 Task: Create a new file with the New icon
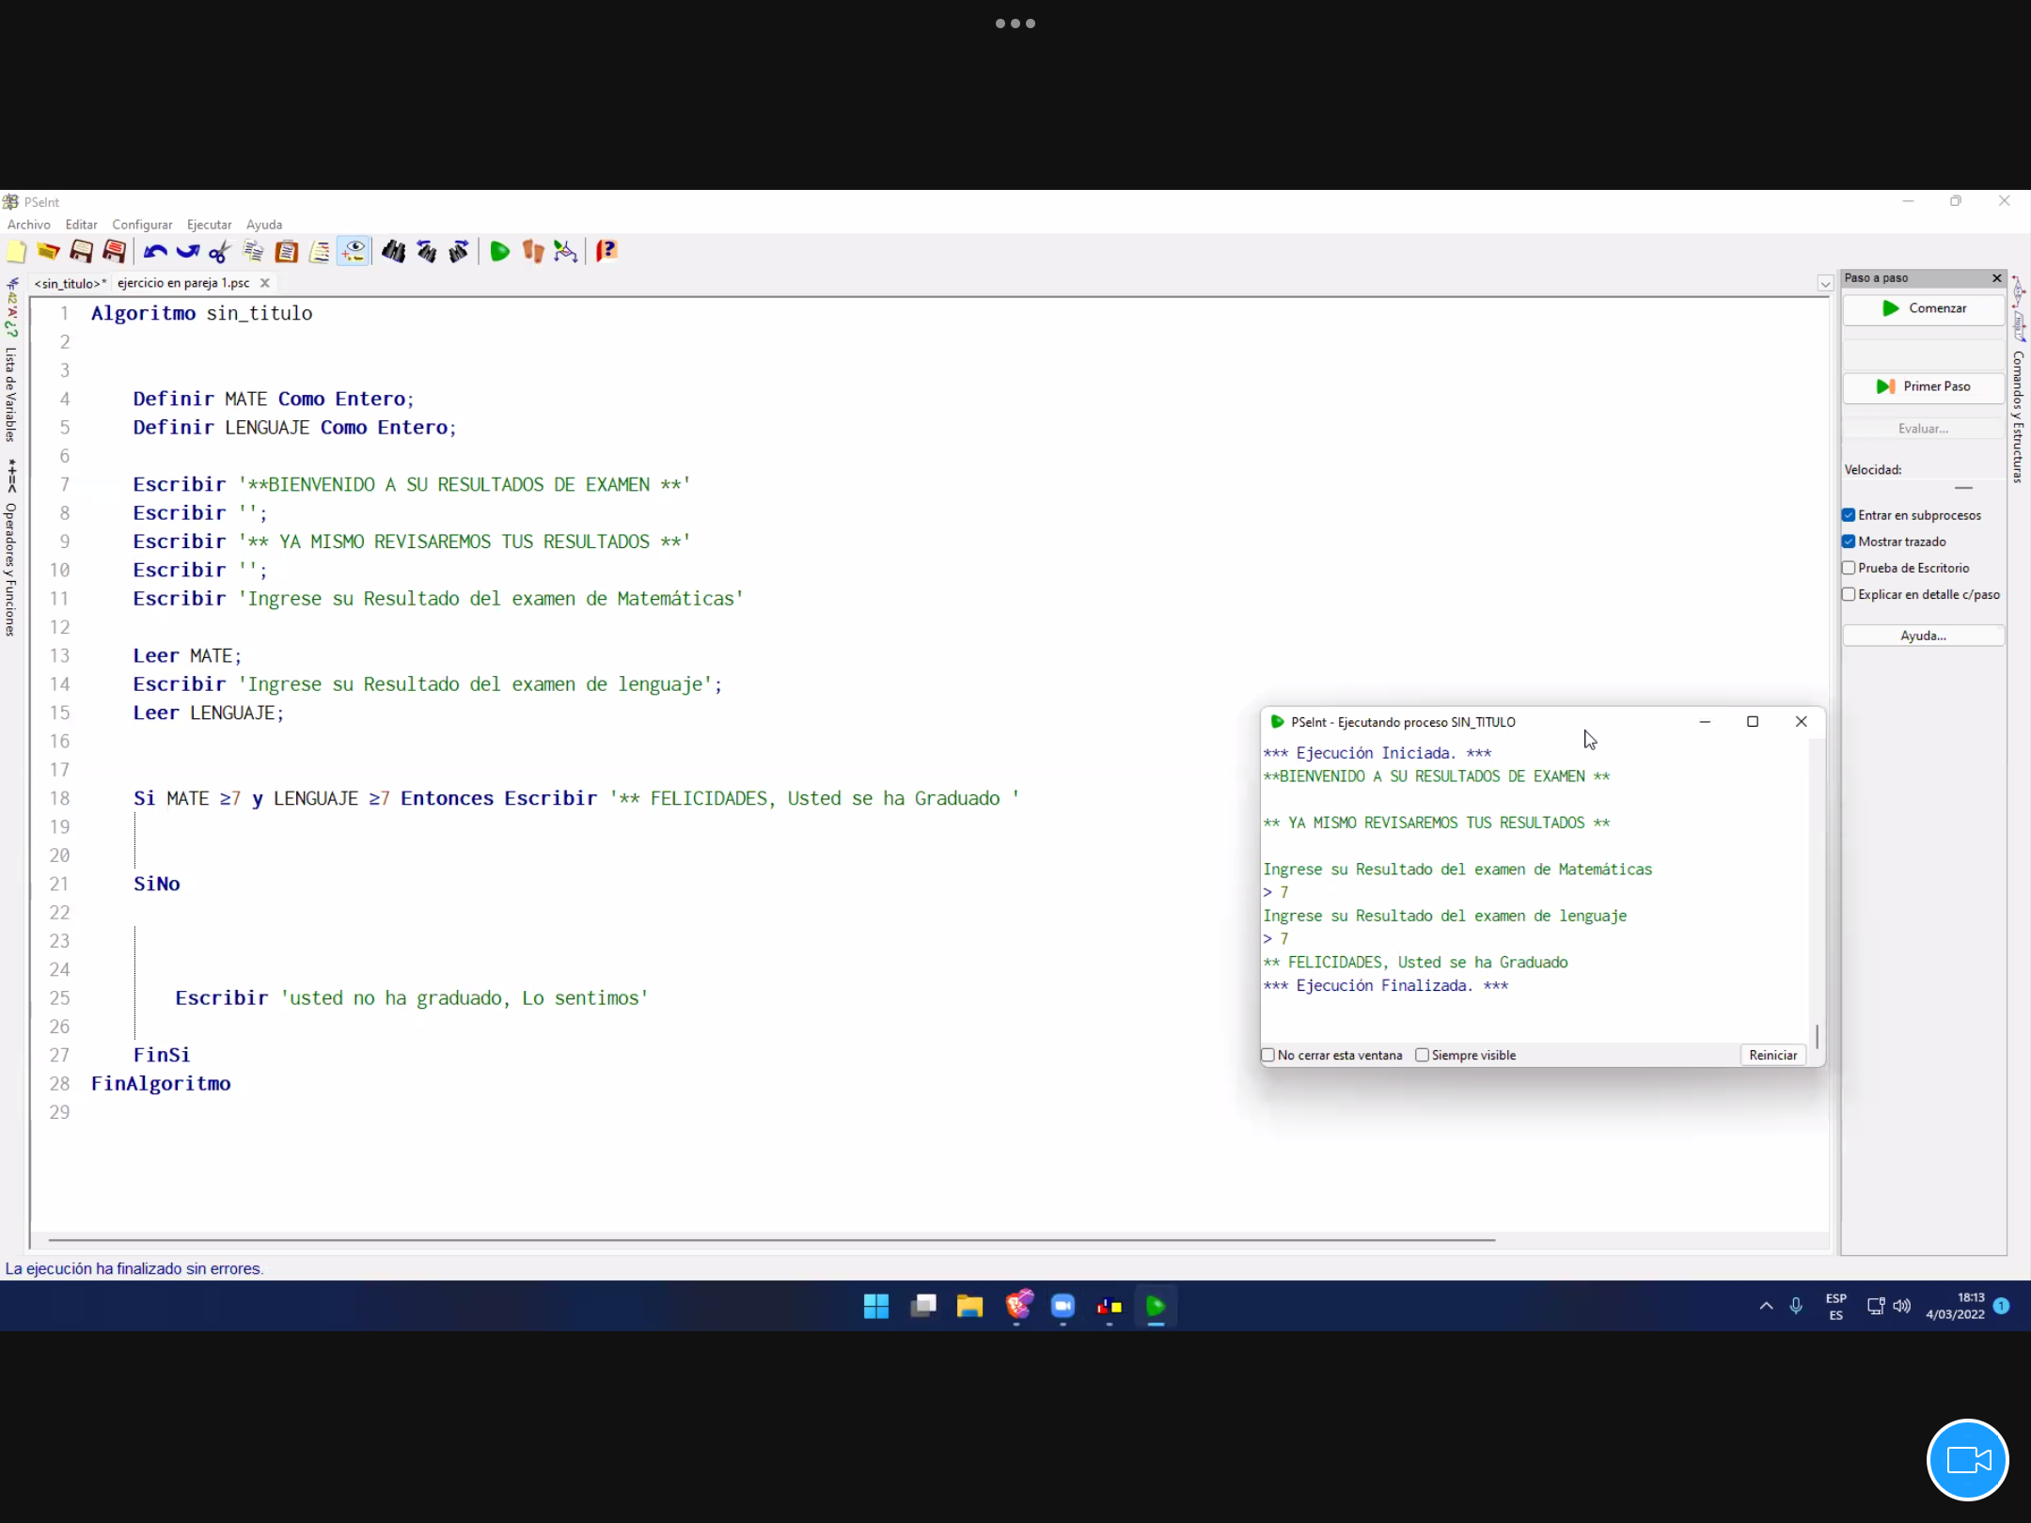click(17, 252)
